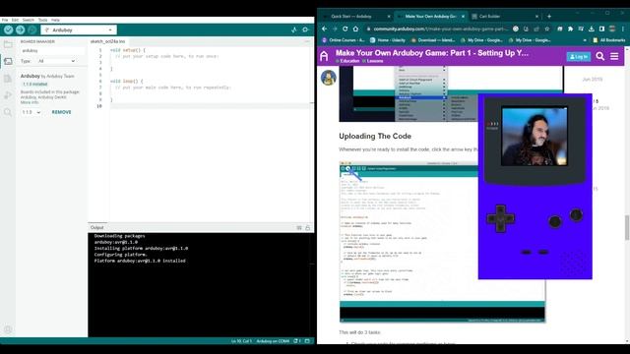This screenshot has height=354, width=630.
Task: Open the Sketchbook folder sidebar icon
Action: (x=8, y=44)
